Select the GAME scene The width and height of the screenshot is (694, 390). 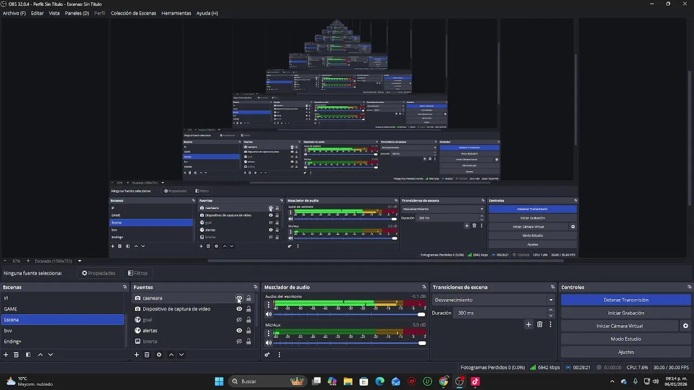click(x=62, y=309)
